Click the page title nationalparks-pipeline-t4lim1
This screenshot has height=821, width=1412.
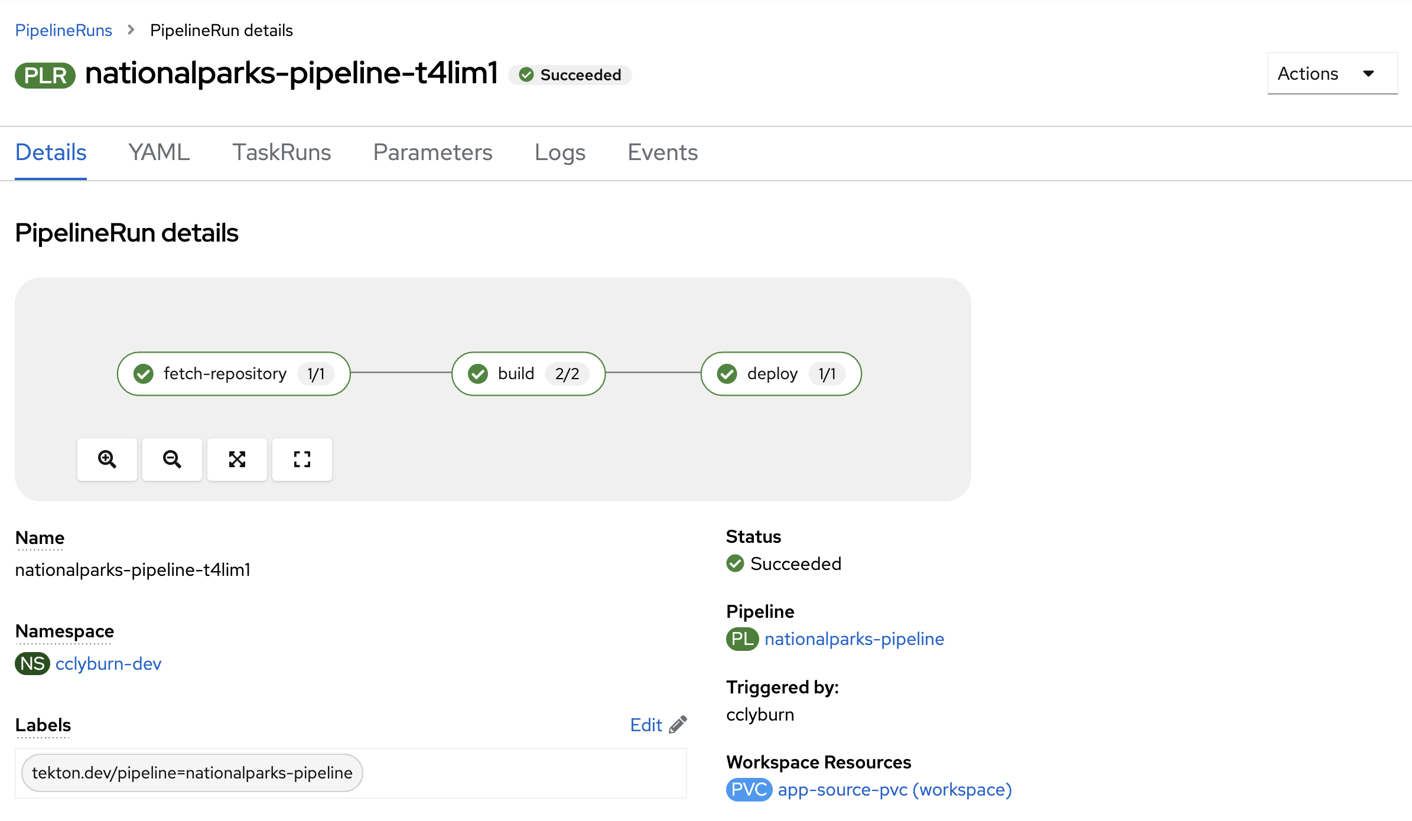(x=292, y=73)
